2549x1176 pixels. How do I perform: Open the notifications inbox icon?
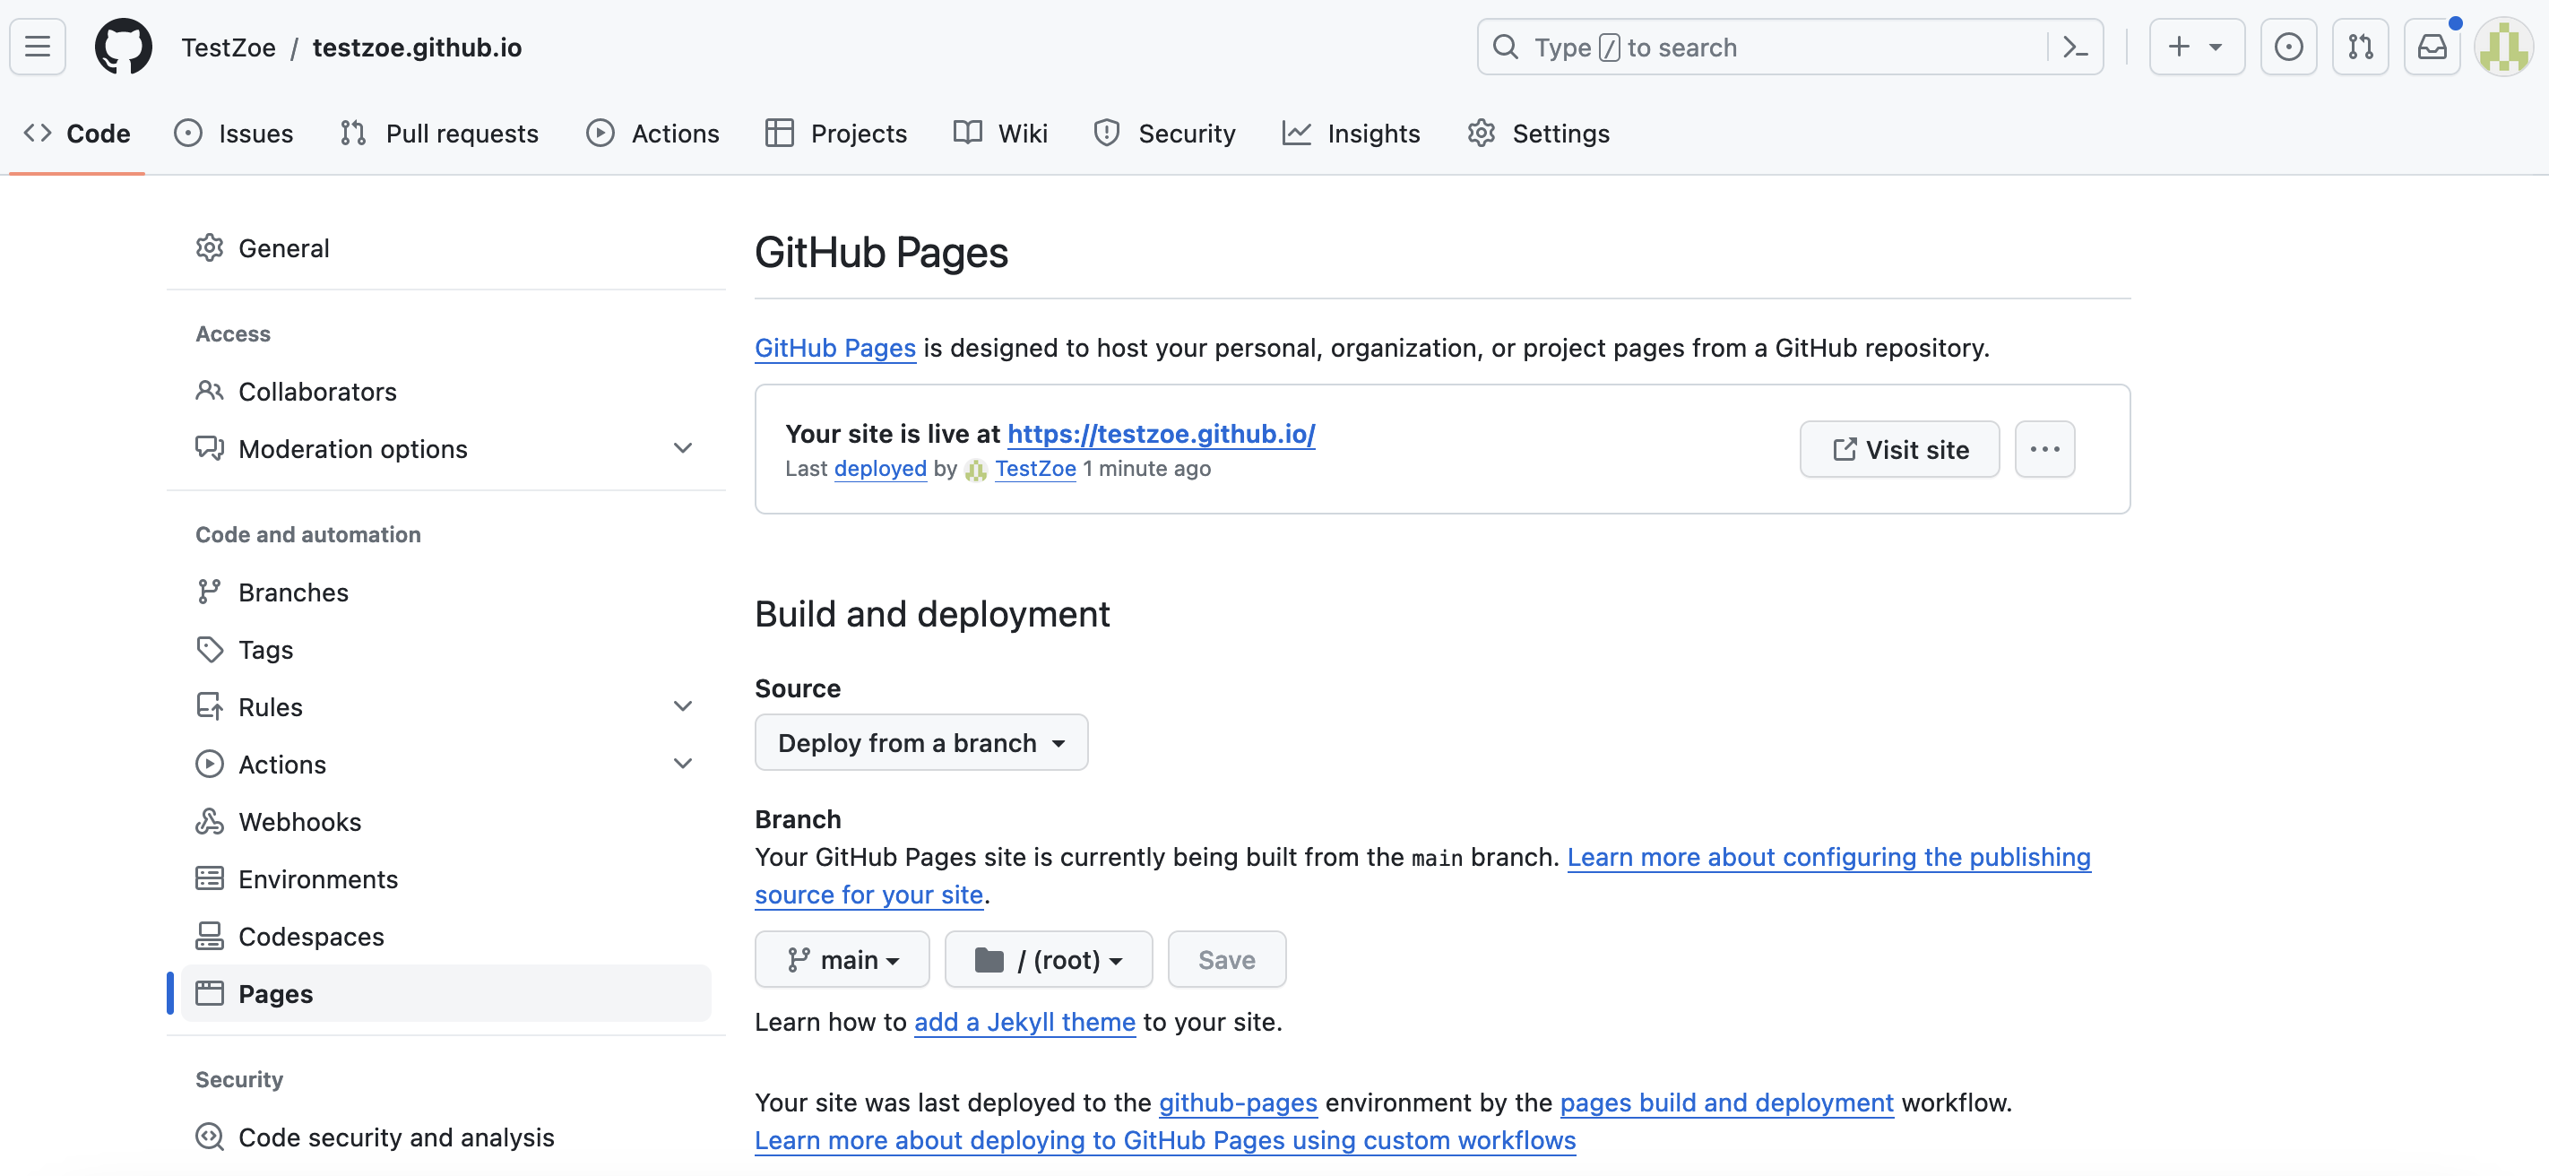click(2432, 47)
